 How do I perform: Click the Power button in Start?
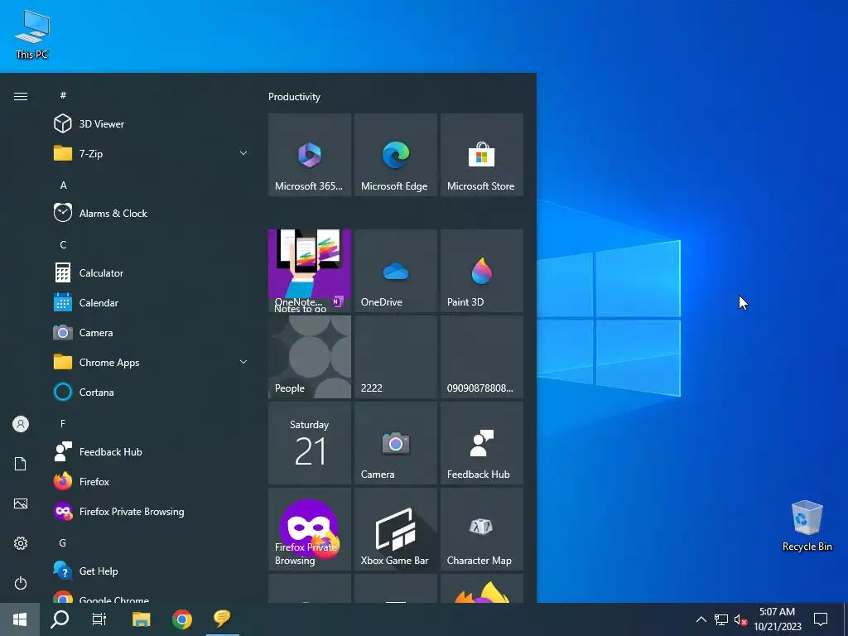tap(21, 583)
